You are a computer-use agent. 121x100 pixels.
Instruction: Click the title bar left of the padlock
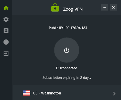(32, 7)
